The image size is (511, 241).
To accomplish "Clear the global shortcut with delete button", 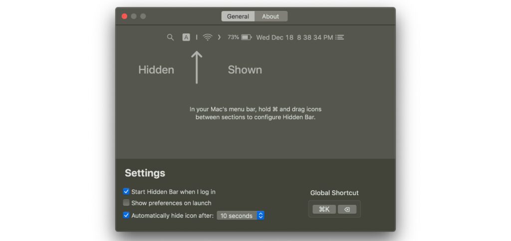I will point(347,209).
